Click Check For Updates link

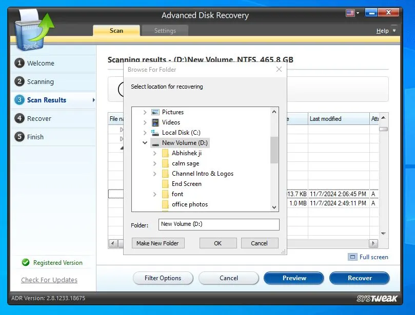pyautogui.click(x=49, y=280)
